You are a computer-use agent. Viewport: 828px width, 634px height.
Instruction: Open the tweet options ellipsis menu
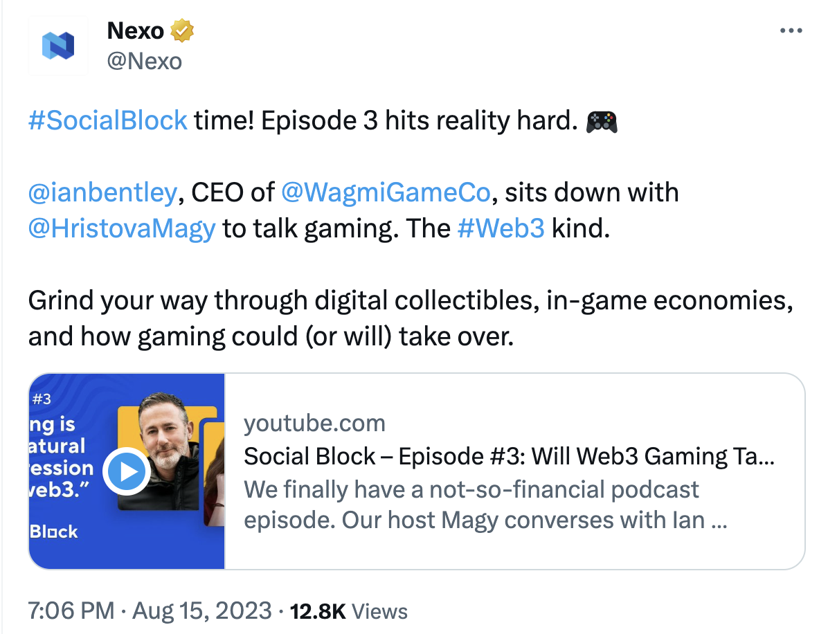(x=791, y=30)
